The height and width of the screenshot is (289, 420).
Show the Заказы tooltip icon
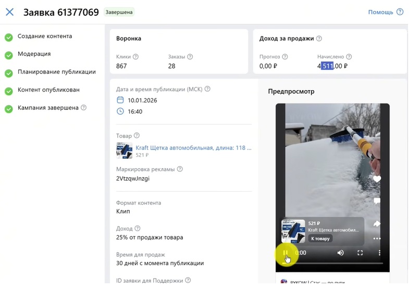click(x=190, y=57)
